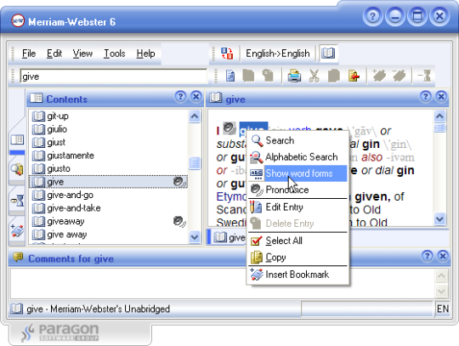This screenshot has width=459, height=346.
Task: Choose Copy from context menu
Action: point(298,258)
